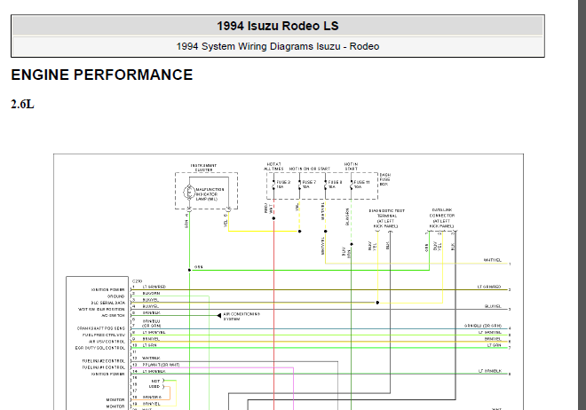Click GRN/BLU (OR GRN) label at pin 7

tap(151, 323)
